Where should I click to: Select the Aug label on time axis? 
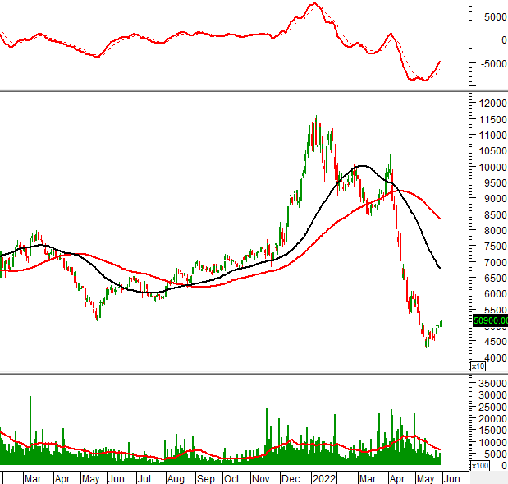175,477
